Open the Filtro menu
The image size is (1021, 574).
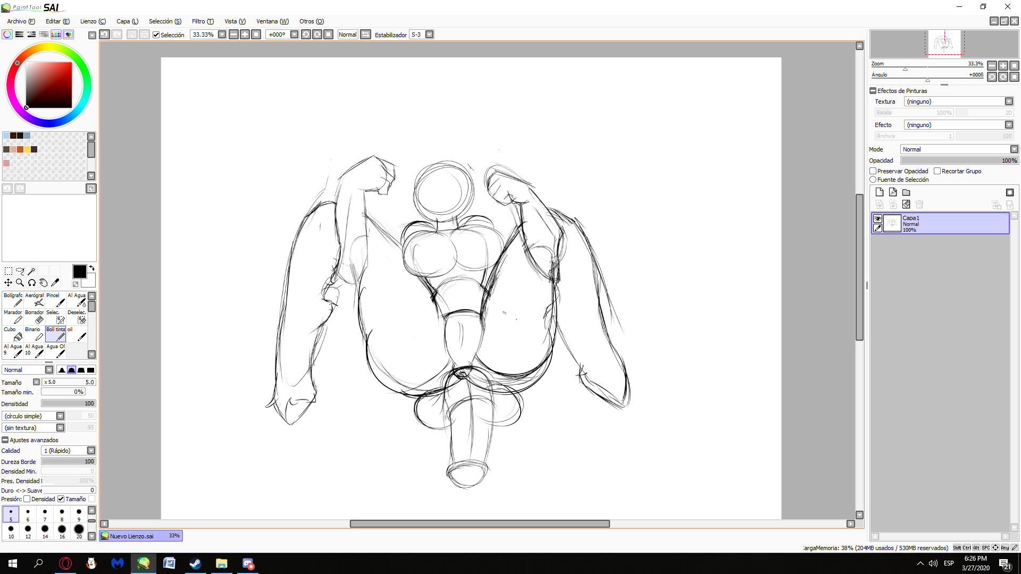pyautogui.click(x=202, y=21)
